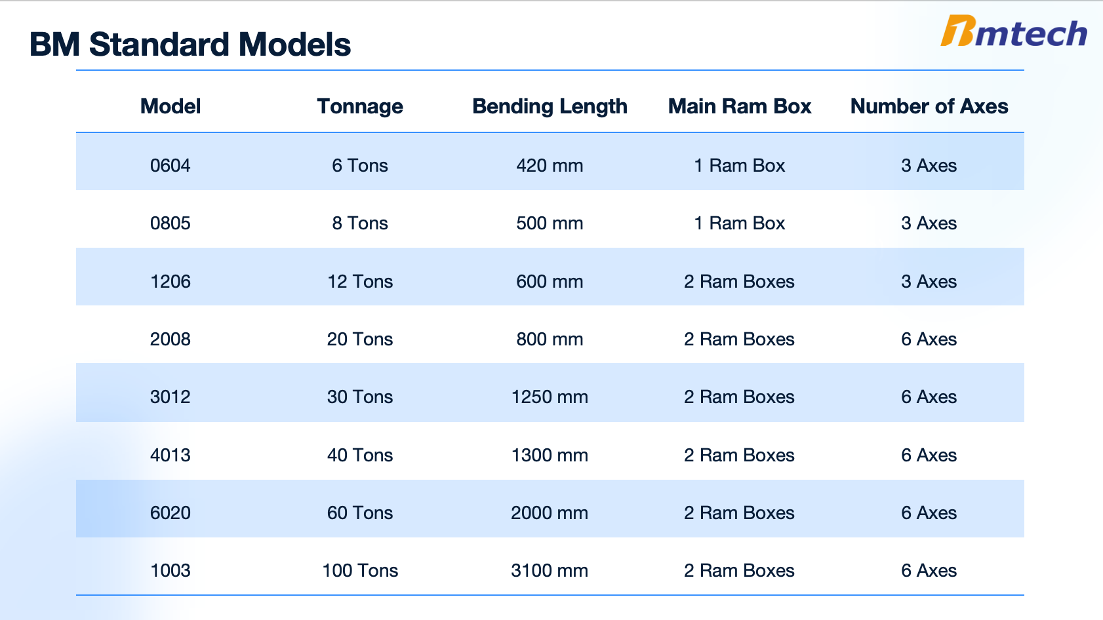The width and height of the screenshot is (1103, 620).
Task: Click 1 Ram Box in 0604 row
Action: (x=740, y=165)
